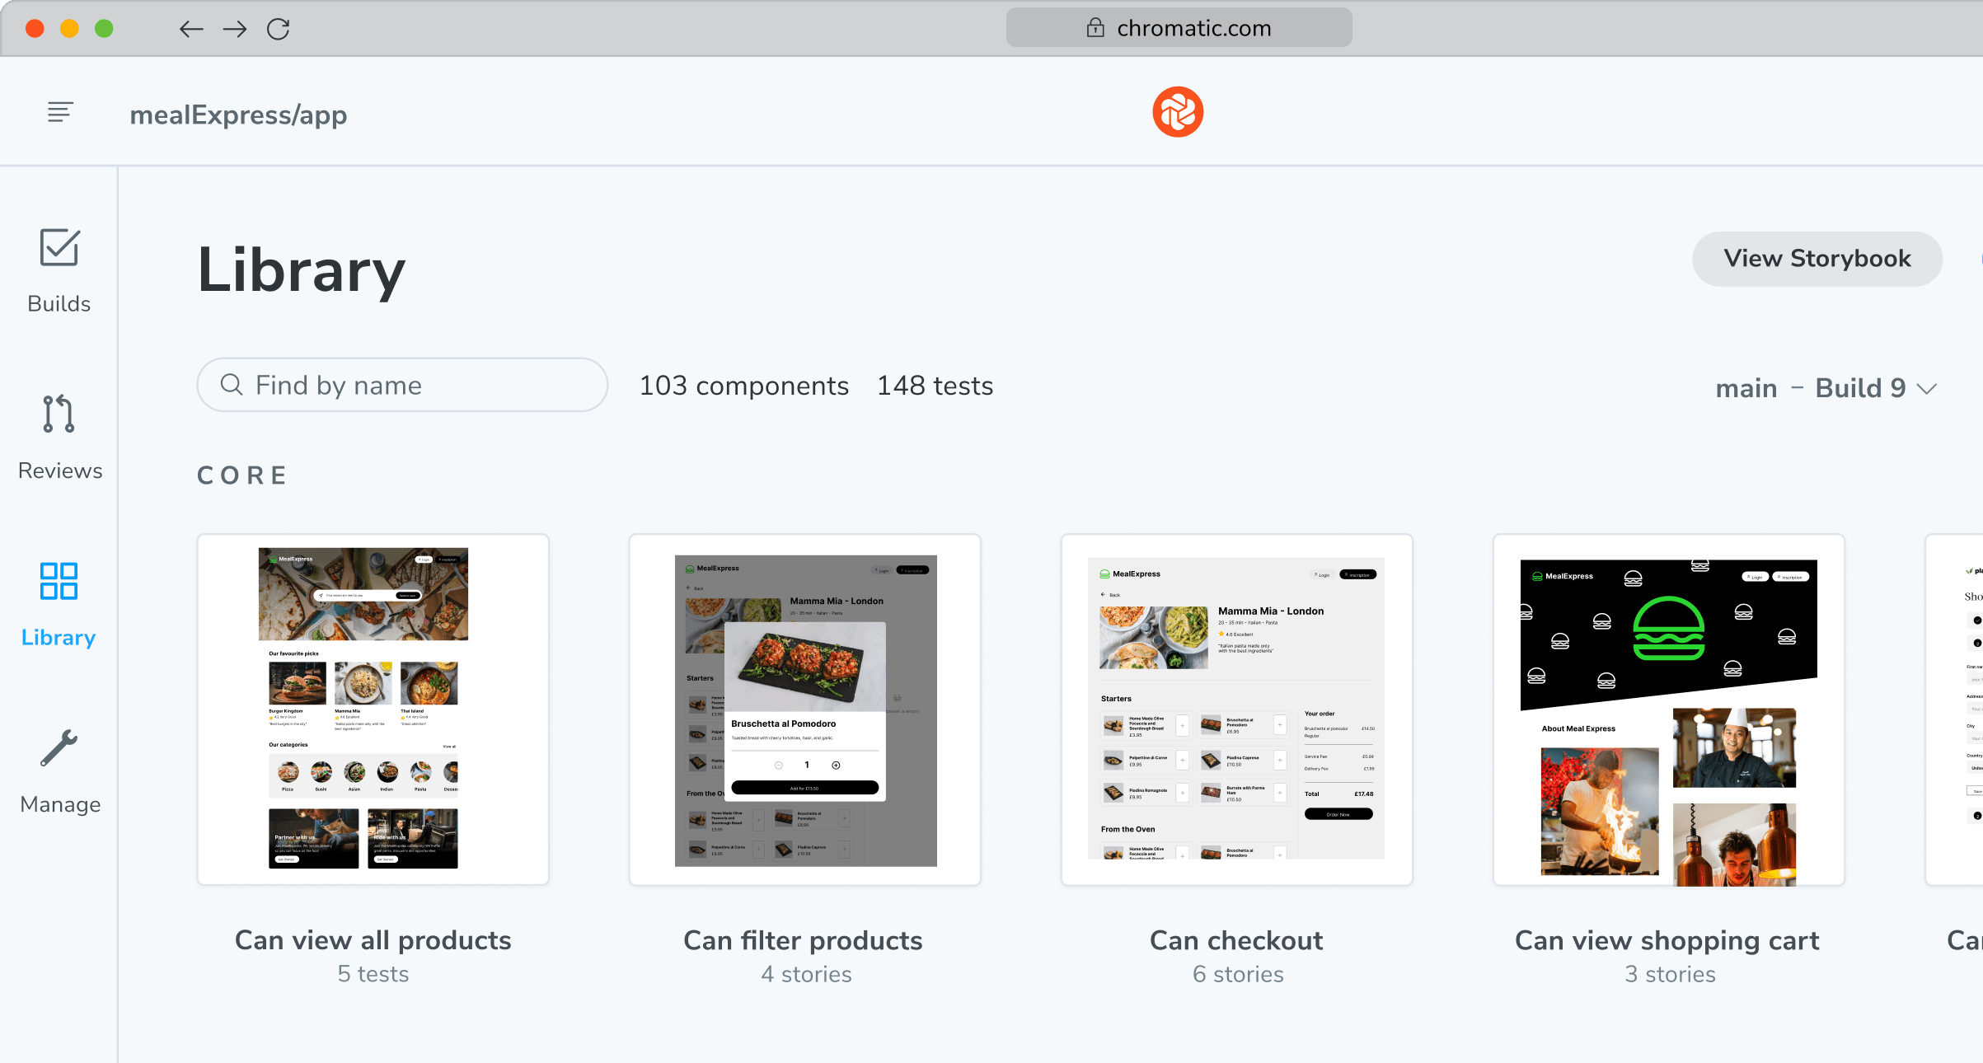Click the chromatic.com address bar
This screenshot has width=1983, height=1063.
coord(1179,28)
